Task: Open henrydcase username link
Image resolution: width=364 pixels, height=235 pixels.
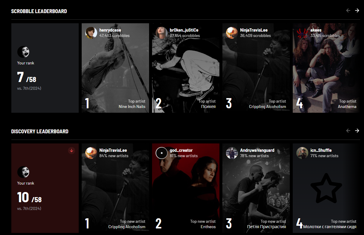Action: coord(110,30)
